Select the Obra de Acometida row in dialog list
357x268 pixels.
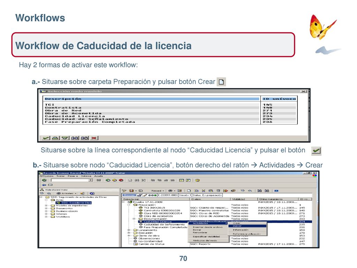[x=152, y=113]
